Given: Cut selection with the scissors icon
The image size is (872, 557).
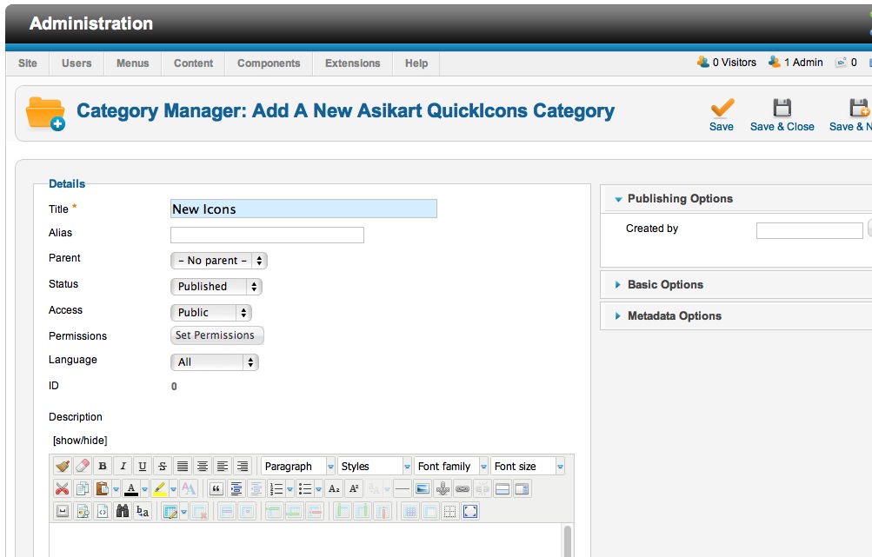Looking at the screenshot, I should click(x=63, y=488).
